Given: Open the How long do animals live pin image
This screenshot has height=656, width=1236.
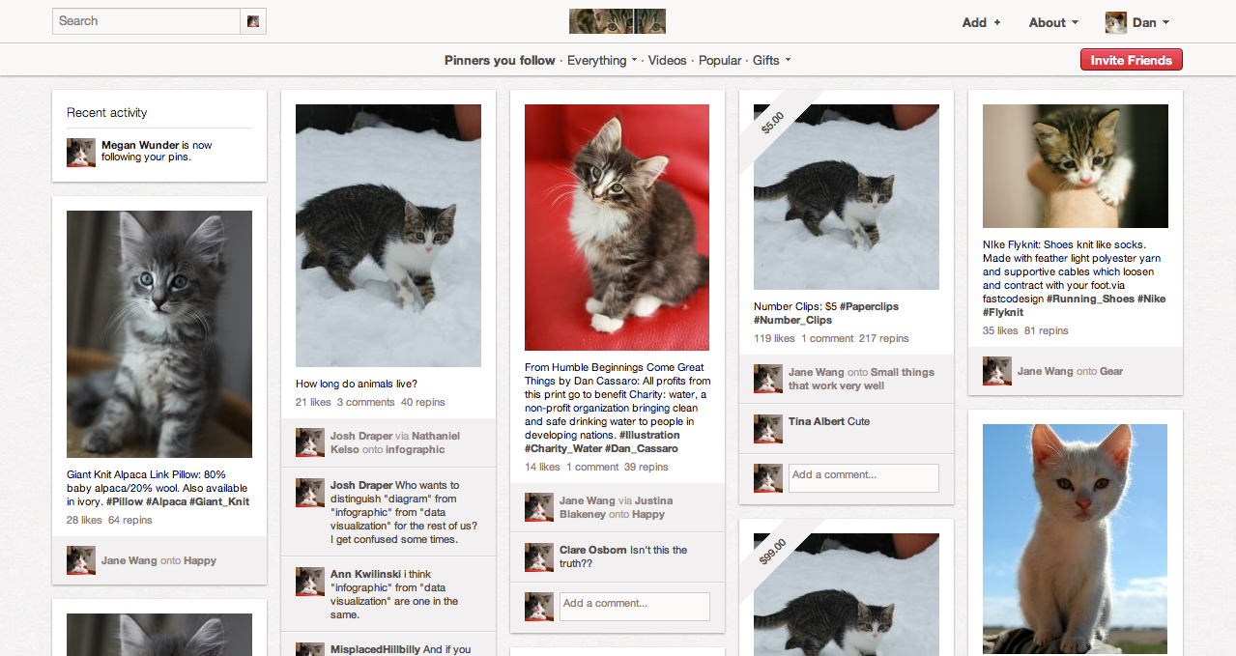Looking at the screenshot, I should point(388,236).
